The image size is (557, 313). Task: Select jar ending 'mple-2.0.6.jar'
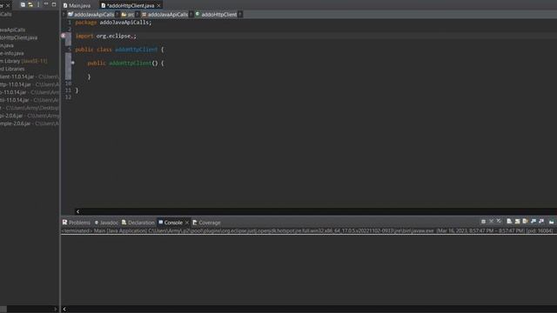point(30,123)
